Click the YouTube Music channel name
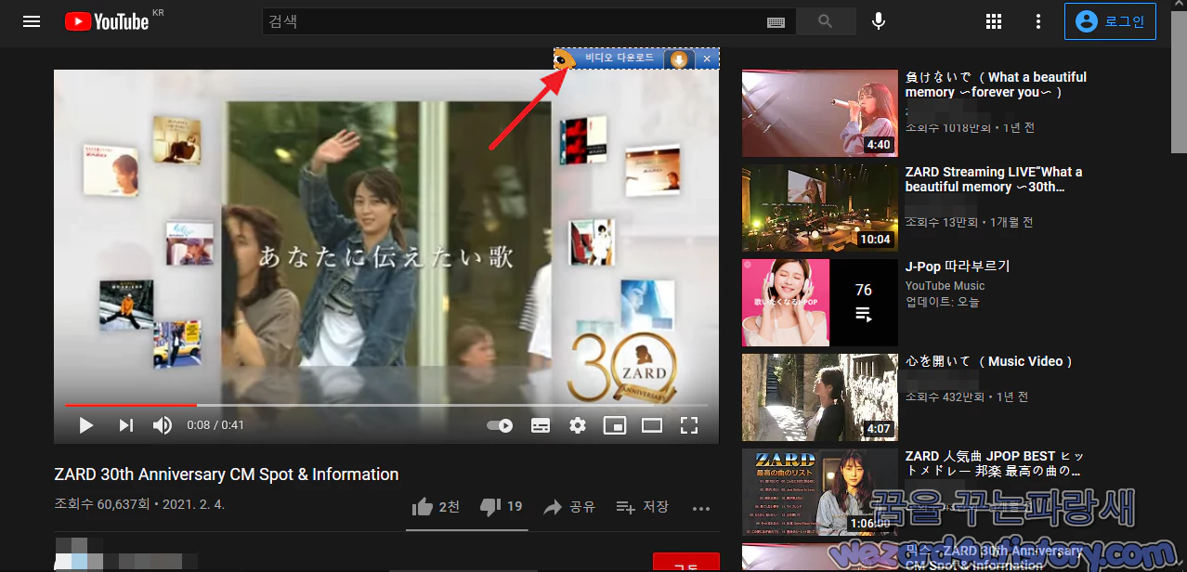Screen dimensions: 1187x572 (x=946, y=286)
